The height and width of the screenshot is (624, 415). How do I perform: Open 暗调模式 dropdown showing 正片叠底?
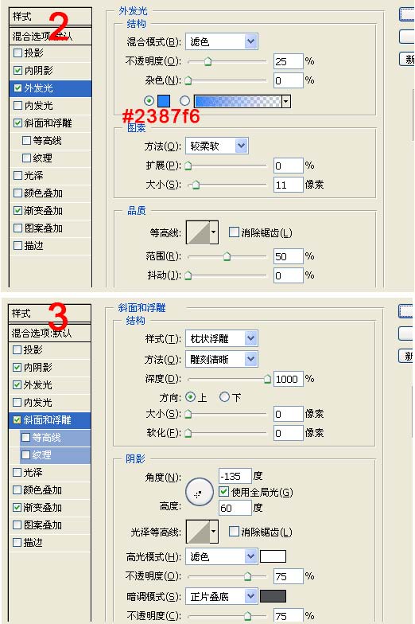221,596
